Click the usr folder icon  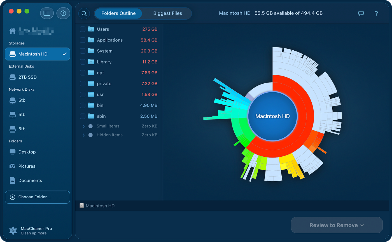click(x=91, y=95)
